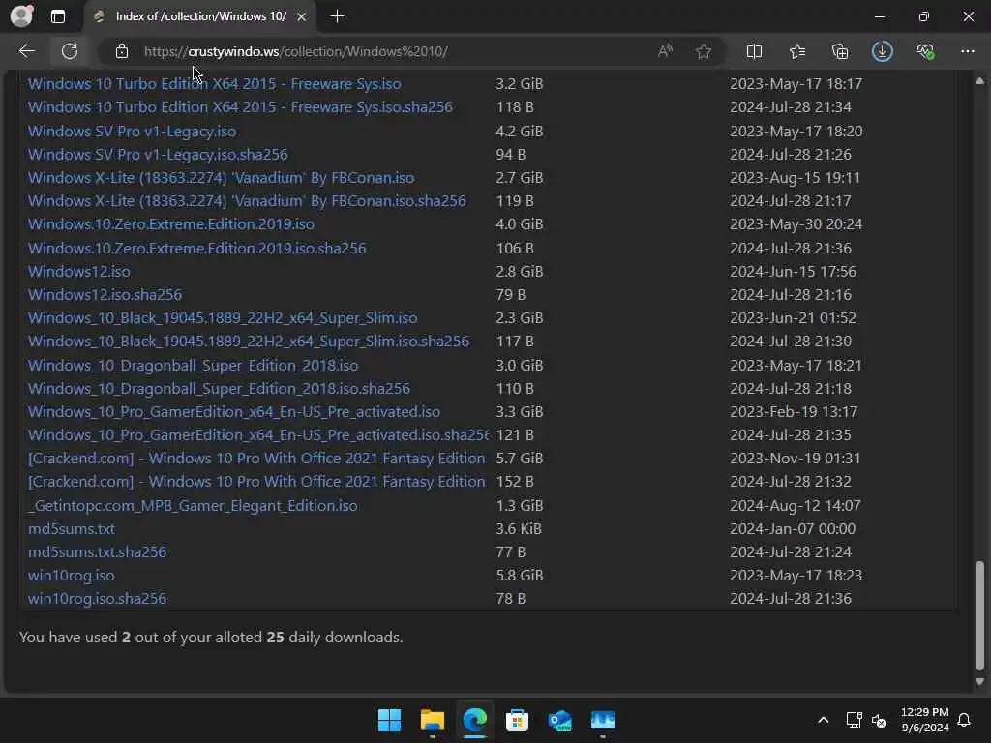Refresh the page with the reload icon
Screen dimensions: 991x743
click(70, 51)
